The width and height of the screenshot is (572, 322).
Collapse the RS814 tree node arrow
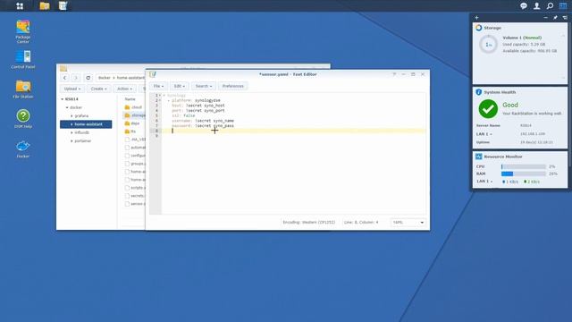point(63,99)
